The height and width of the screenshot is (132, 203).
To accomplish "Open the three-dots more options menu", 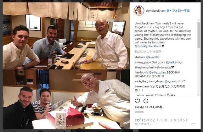I will coord(194,124).
